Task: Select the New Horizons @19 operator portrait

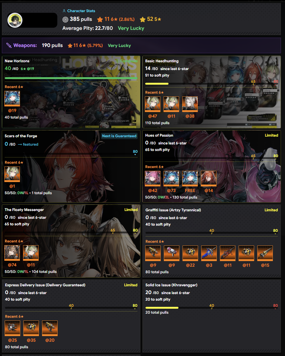Action: [12, 99]
